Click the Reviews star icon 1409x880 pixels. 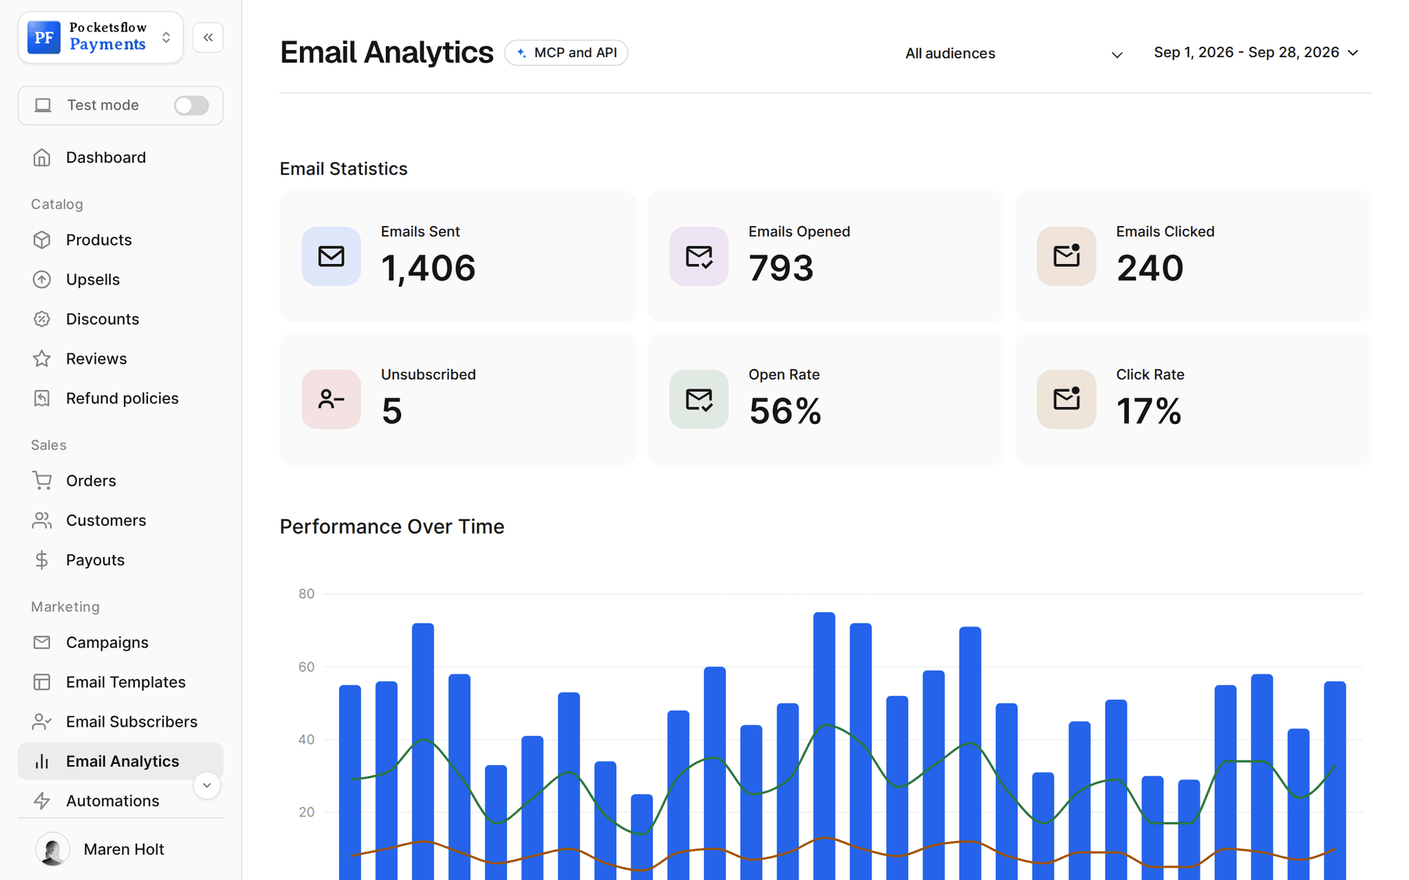point(42,359)
